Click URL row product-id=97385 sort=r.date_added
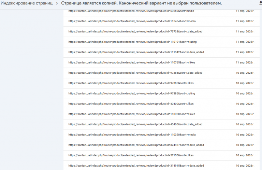Screen dimensions: 262x170 point(161,73)
